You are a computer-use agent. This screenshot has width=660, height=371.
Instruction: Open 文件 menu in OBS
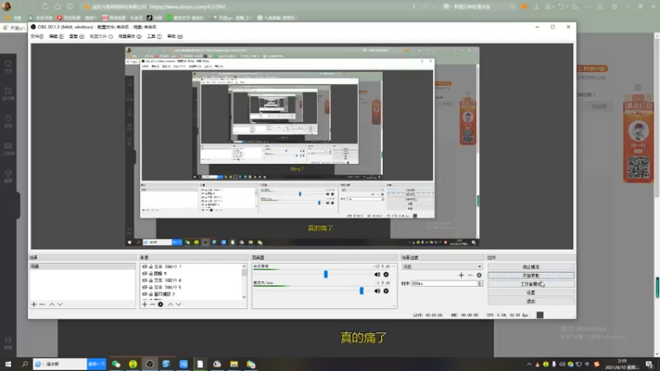[36, 36]
